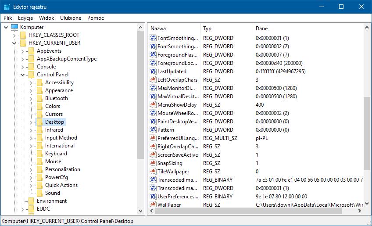The image size is (372, 226).
Task: Click the tree pane scroll up arrow
Action: 141,28
